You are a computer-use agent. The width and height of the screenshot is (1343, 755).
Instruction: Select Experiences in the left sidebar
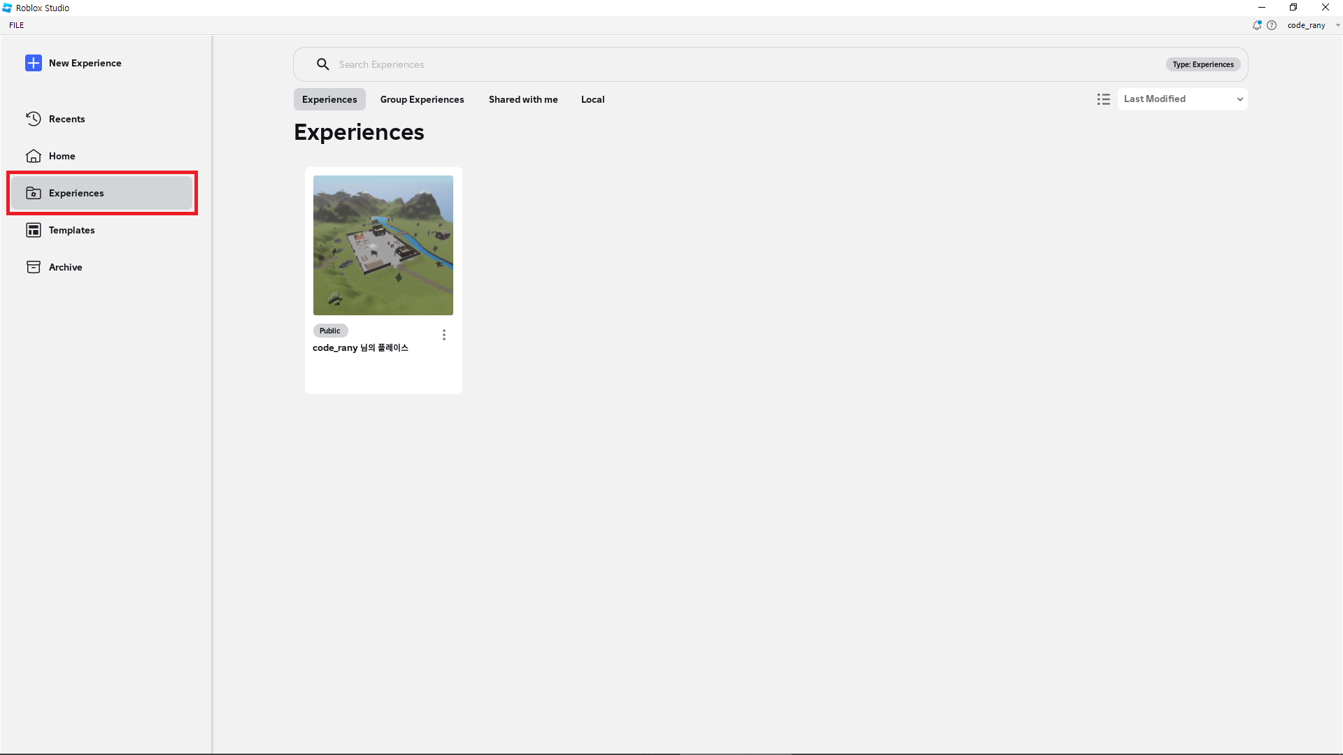[x=76, y=193]
